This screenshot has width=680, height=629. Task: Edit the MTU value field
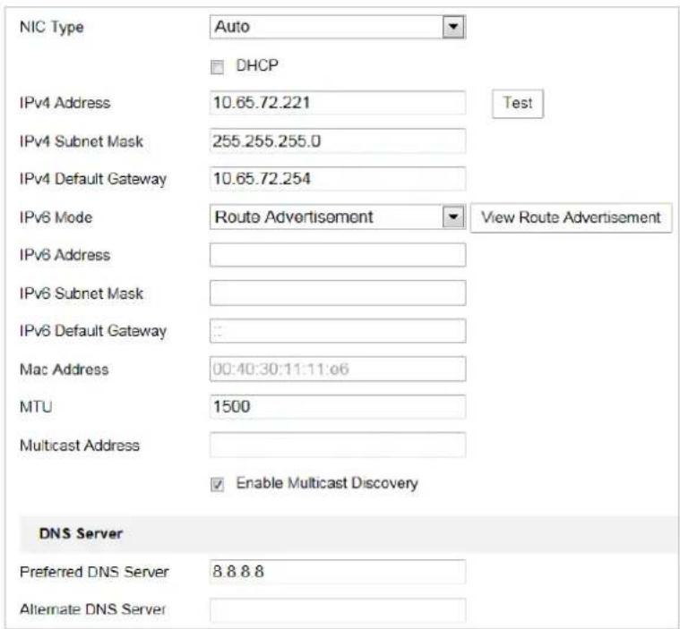click(x=338, y=407)
